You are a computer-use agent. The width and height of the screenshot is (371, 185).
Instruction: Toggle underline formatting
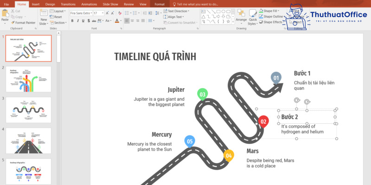[x=83, y=21]
